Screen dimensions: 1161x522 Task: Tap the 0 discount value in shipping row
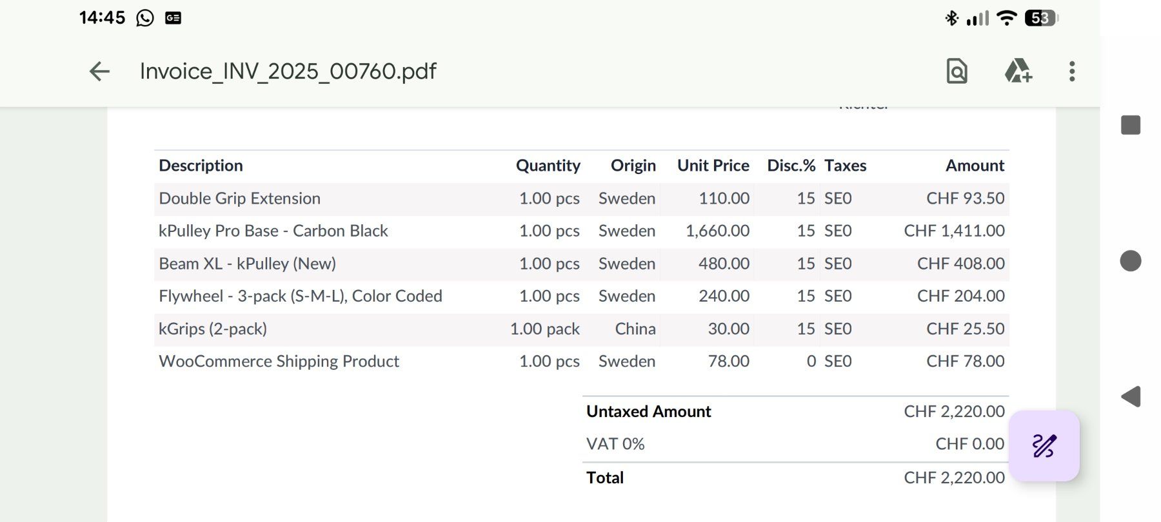811,361
